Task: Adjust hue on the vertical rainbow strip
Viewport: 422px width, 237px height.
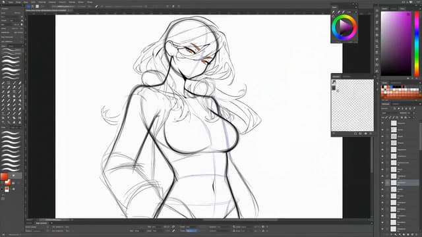Action: coord(417,44)
